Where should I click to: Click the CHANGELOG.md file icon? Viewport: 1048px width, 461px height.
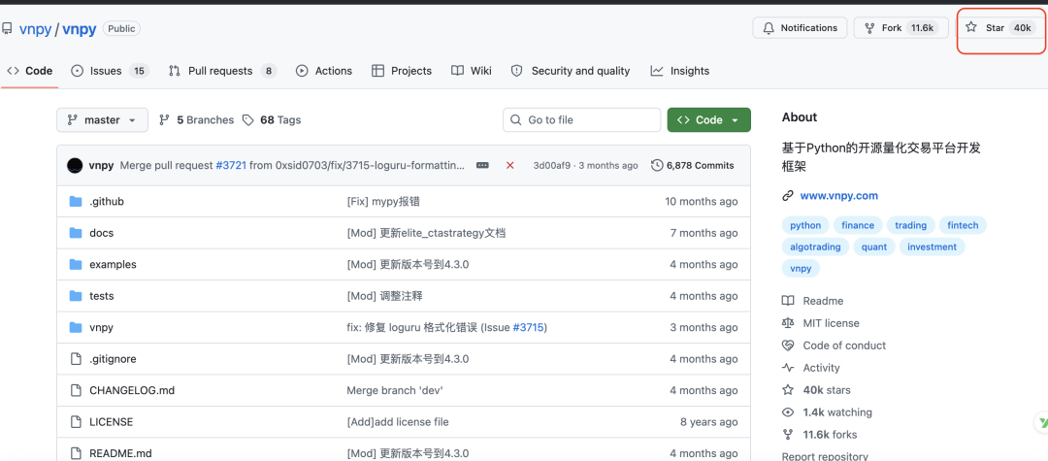(x=76, y=390)
